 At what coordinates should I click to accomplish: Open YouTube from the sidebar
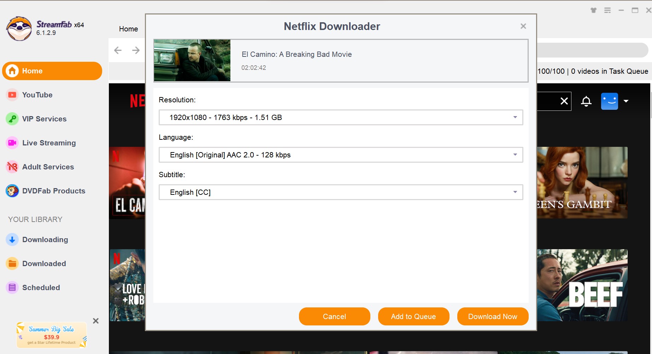click(x=37, y=95)
